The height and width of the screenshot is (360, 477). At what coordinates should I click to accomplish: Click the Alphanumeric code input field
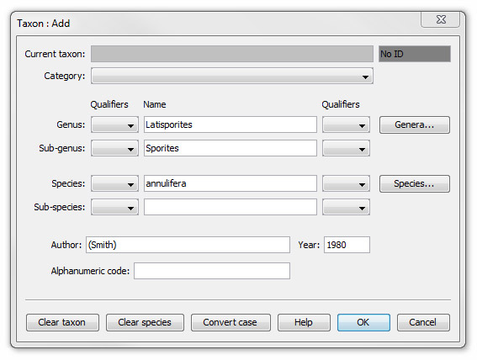[212, 271]
